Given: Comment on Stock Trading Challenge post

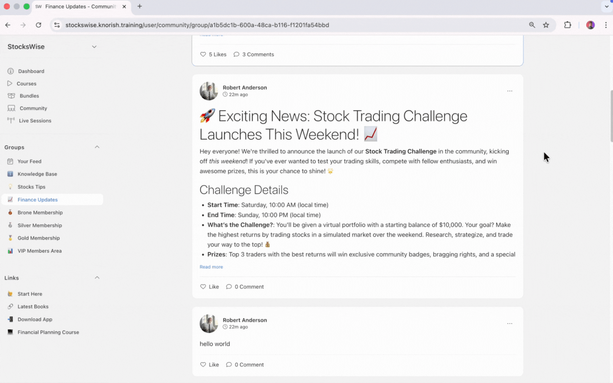Looking at the screenshot, I should click(x=245, y=287).
